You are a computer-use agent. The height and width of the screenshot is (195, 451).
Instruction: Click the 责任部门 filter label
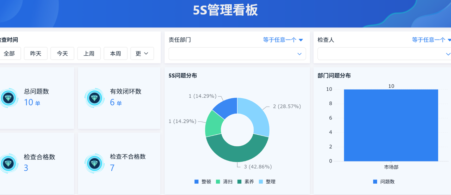pyautogui.click(x=180, y=40)
